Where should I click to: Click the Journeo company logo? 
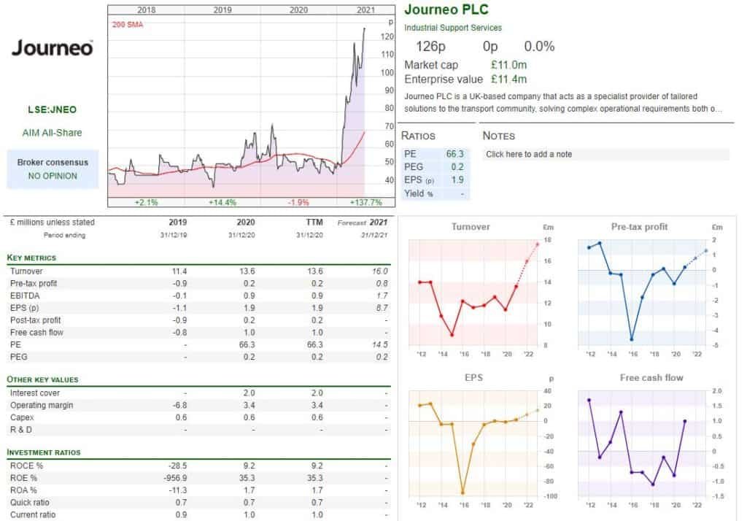[53, 48]
